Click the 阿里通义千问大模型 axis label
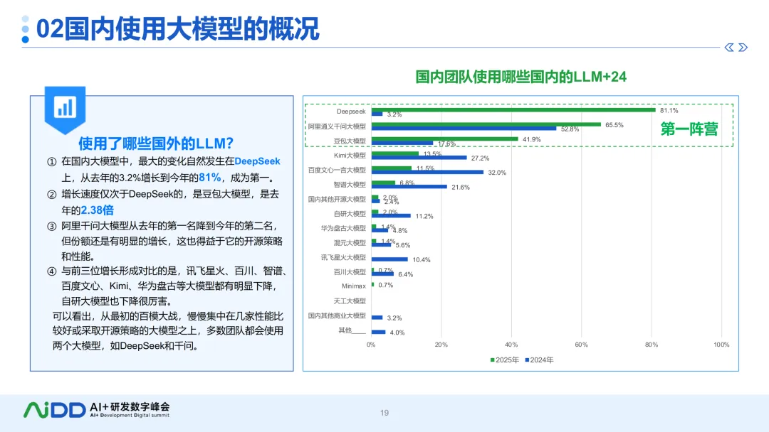Viewport: 769px width, 432px height. pyautogui.click(x=337, y=126)
